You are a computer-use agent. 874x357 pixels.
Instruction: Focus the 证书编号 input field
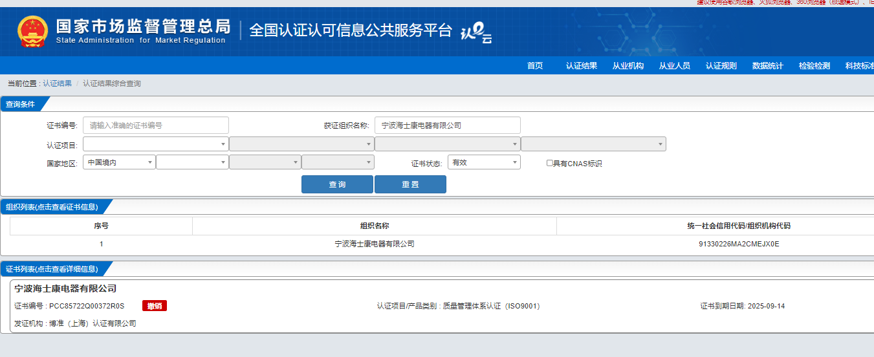(x=156, y=125)
